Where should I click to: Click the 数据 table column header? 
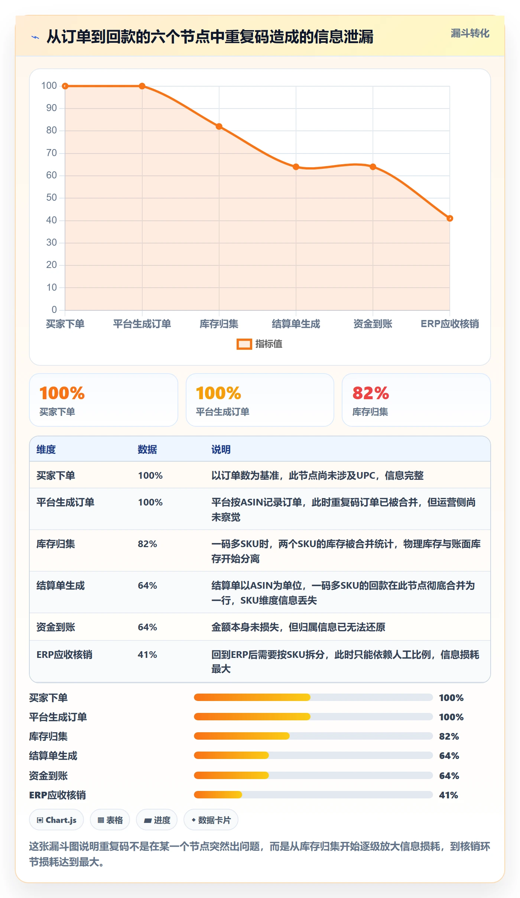tap(147, 449)
